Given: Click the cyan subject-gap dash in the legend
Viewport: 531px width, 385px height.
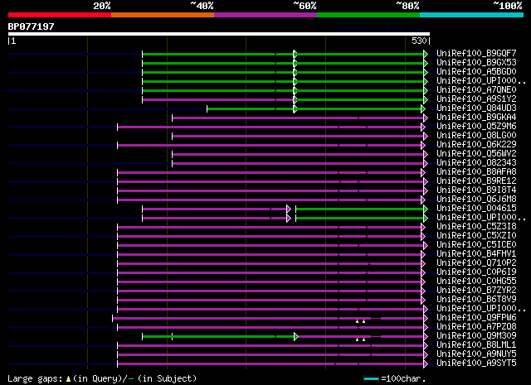Looking at the screenshot, I should (x=131, y=379).
